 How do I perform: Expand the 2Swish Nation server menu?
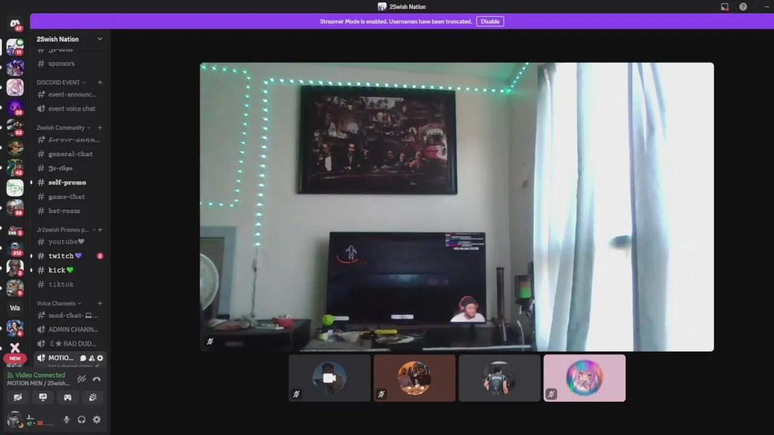tap(100, 39)
